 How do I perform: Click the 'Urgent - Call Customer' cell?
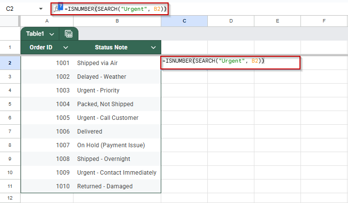point(117,118)
